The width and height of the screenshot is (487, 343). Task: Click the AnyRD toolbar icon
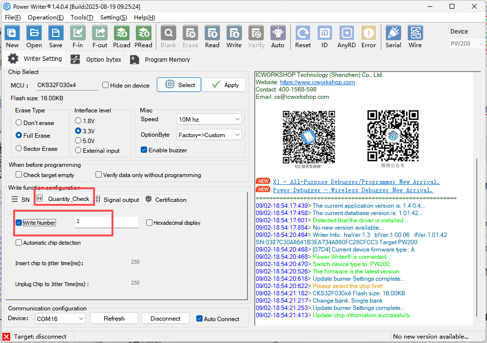click(x=347, y=33)
